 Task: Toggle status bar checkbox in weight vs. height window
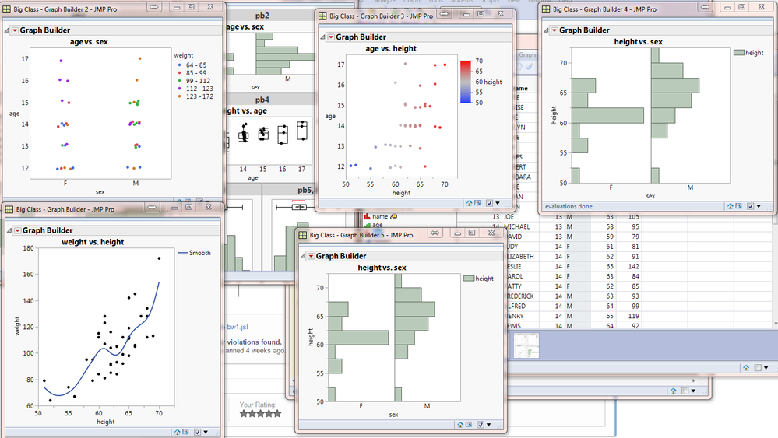pos(198,432)
